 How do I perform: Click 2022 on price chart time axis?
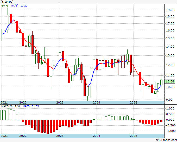(x=23, y=102)
